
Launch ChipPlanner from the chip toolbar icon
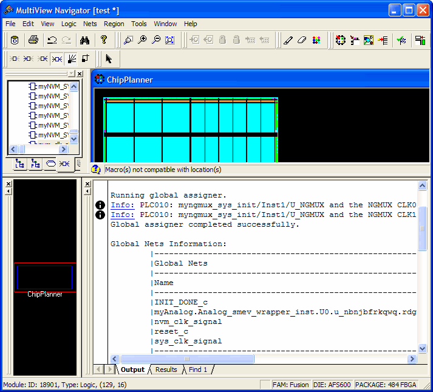pyautogui.click(x=341, y=40)
